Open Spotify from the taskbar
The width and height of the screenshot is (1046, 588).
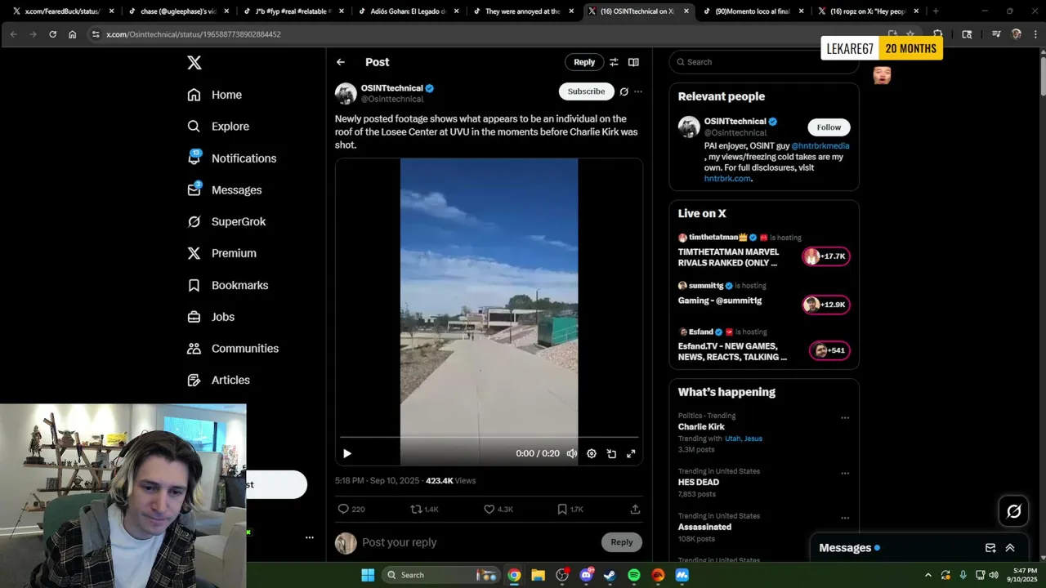click(x=634, y=575)
